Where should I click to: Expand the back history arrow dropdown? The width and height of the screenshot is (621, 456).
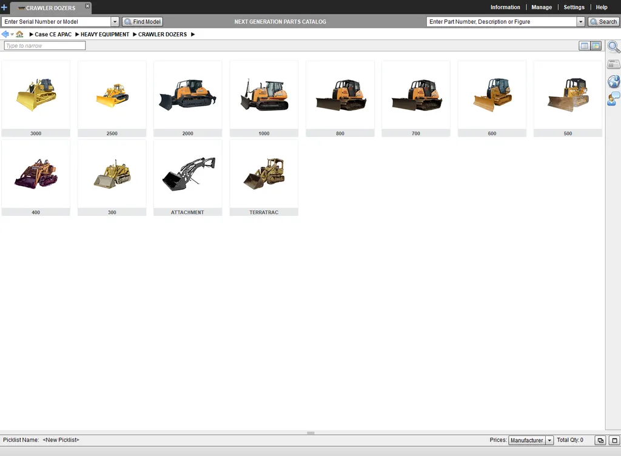pyautogui.click(x=12, y=35)
